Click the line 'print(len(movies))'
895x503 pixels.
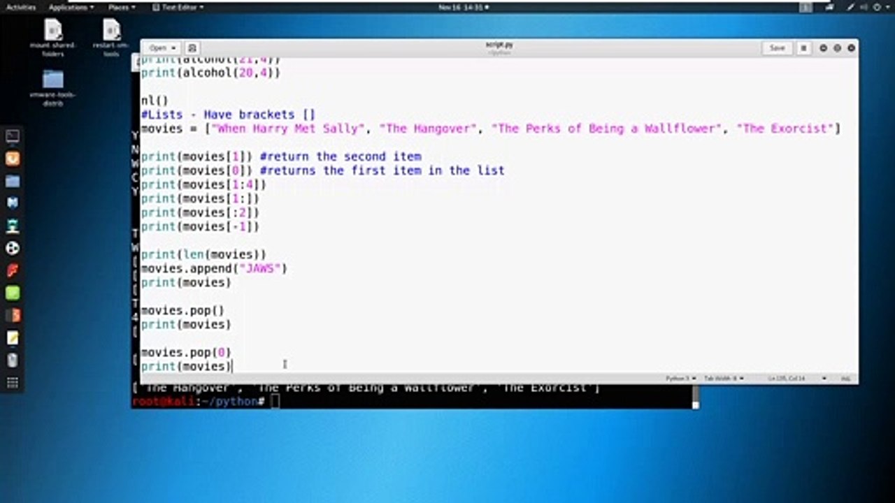point(203,254)
